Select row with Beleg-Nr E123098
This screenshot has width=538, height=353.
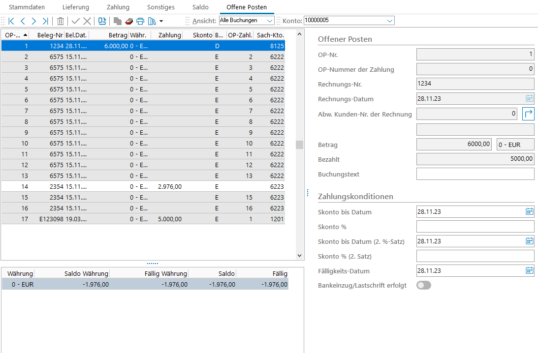(x=51, y=219)
